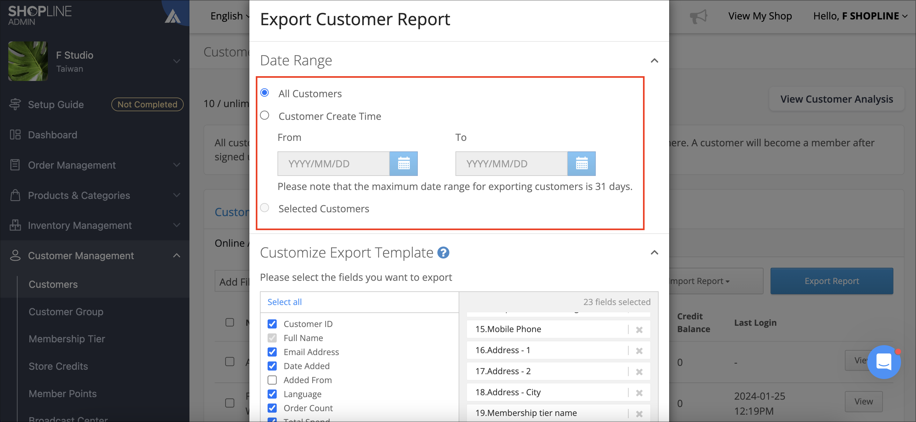Viewport: 916px width, 422px height.
Task: Click the Inventory Management boxes icon
Action: pos(15,225)
